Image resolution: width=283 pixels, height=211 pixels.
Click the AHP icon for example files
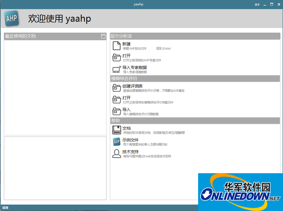point(117,142)
